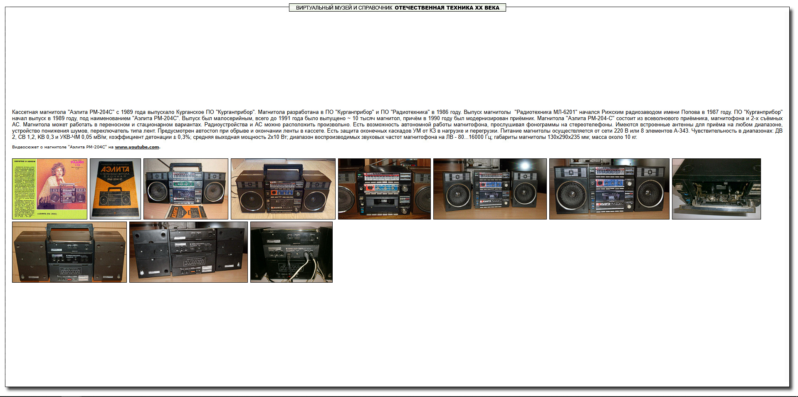Open the orange 'Аэлита' manual cover thumbnail
Image resolution: width=798 pixels, height=397 pixels.
[115, 189]
